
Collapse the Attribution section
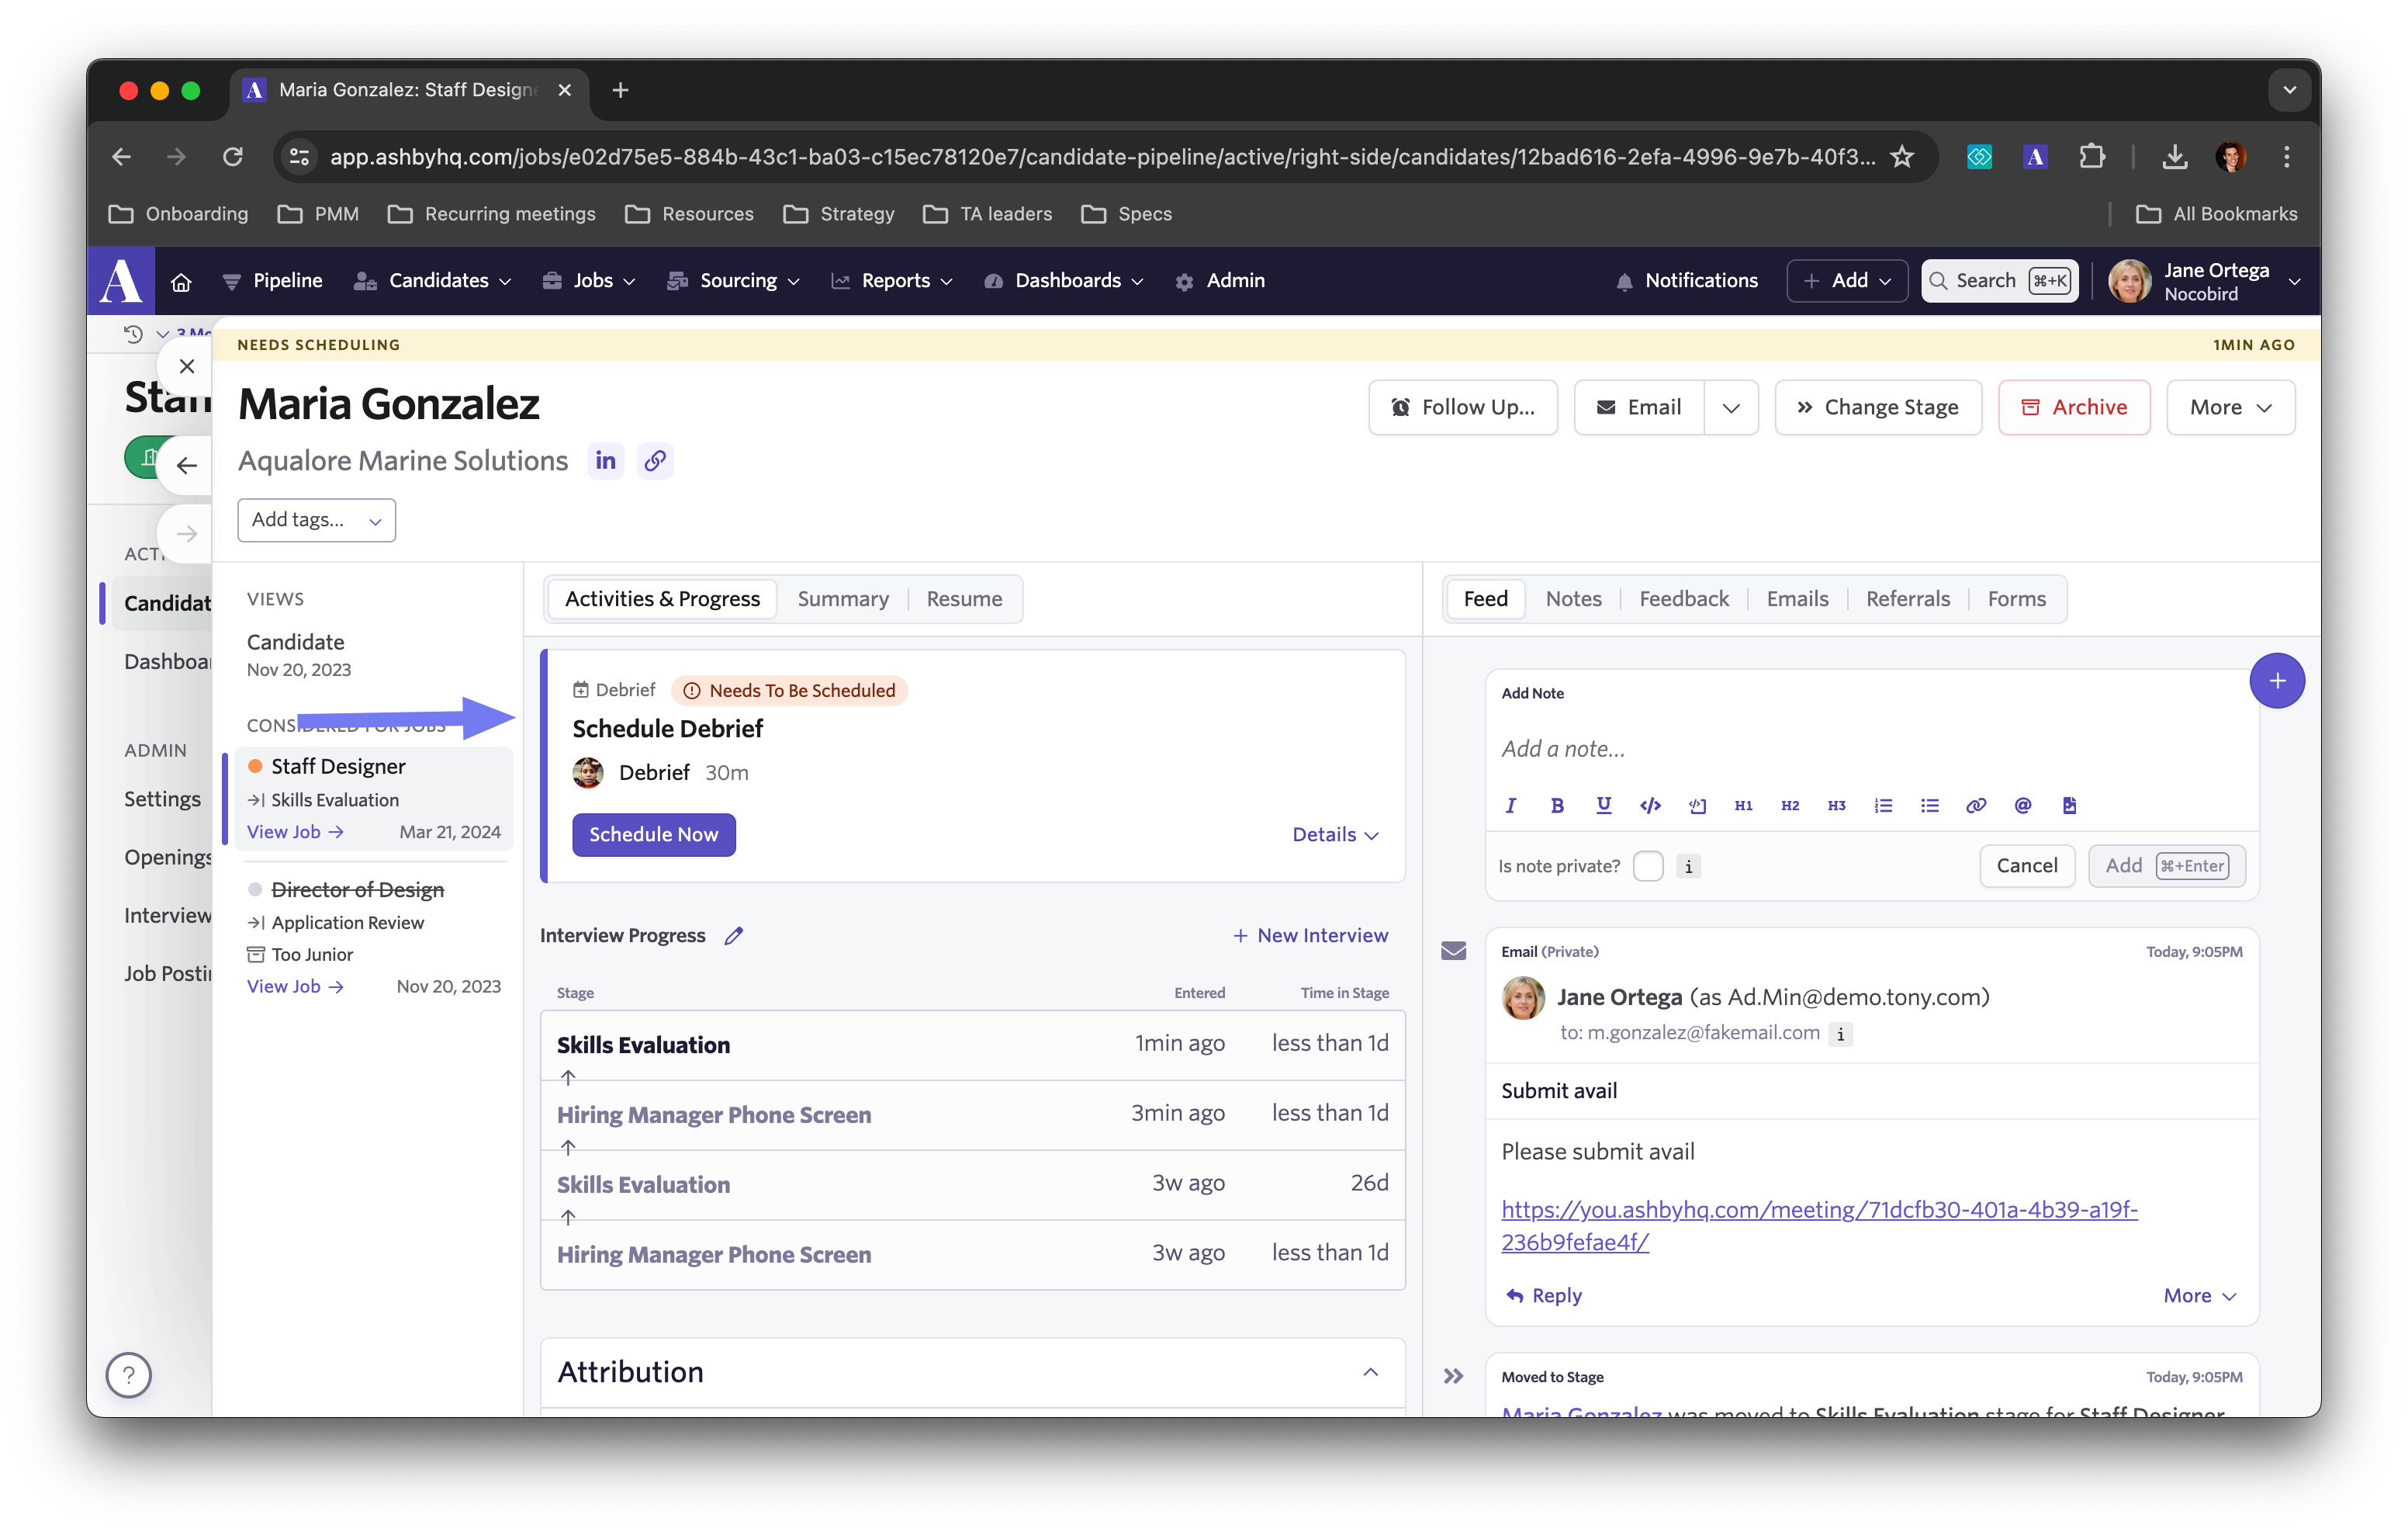(1370, 1372)
